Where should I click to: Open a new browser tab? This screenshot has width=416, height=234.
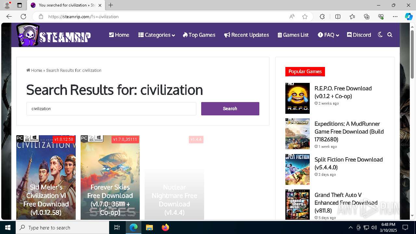click(x=111, y=5)
